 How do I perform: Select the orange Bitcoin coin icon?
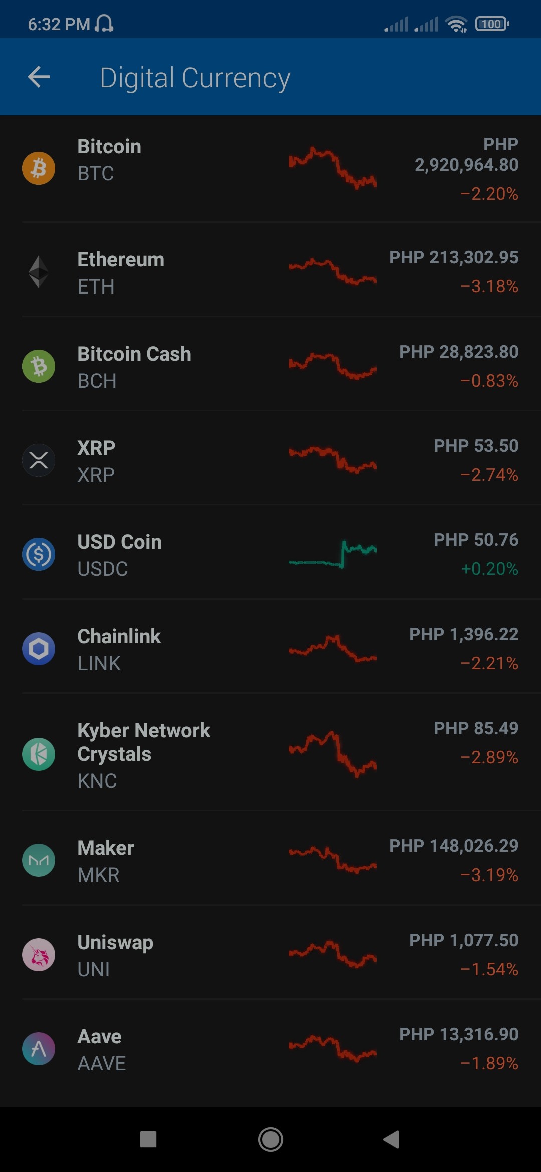click(39, 168)
